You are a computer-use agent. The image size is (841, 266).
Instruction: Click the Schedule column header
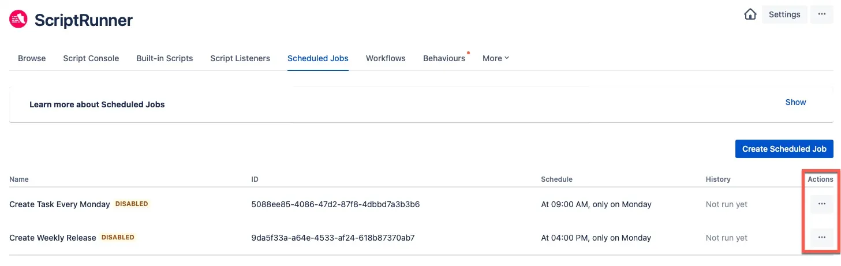click(x=556, y=179)
